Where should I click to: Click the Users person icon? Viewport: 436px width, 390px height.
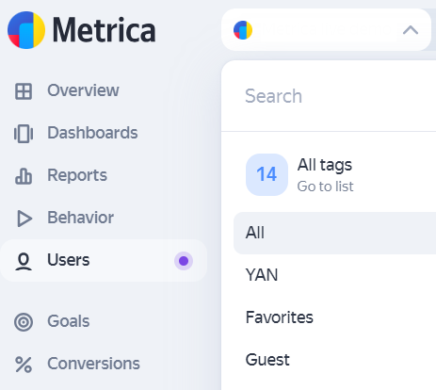click(24, 261)
